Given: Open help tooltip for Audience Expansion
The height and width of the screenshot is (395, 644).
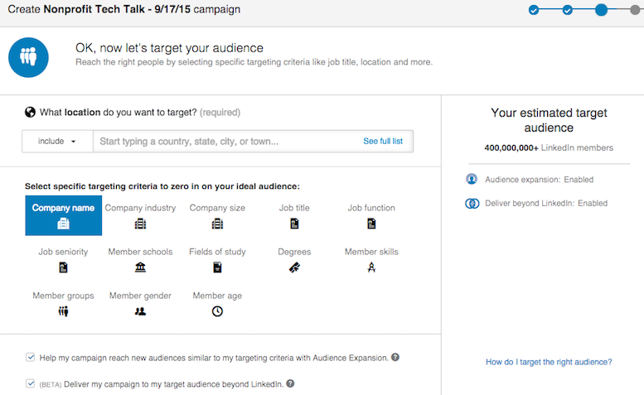Looking at the screenshot, I should 395,357.
